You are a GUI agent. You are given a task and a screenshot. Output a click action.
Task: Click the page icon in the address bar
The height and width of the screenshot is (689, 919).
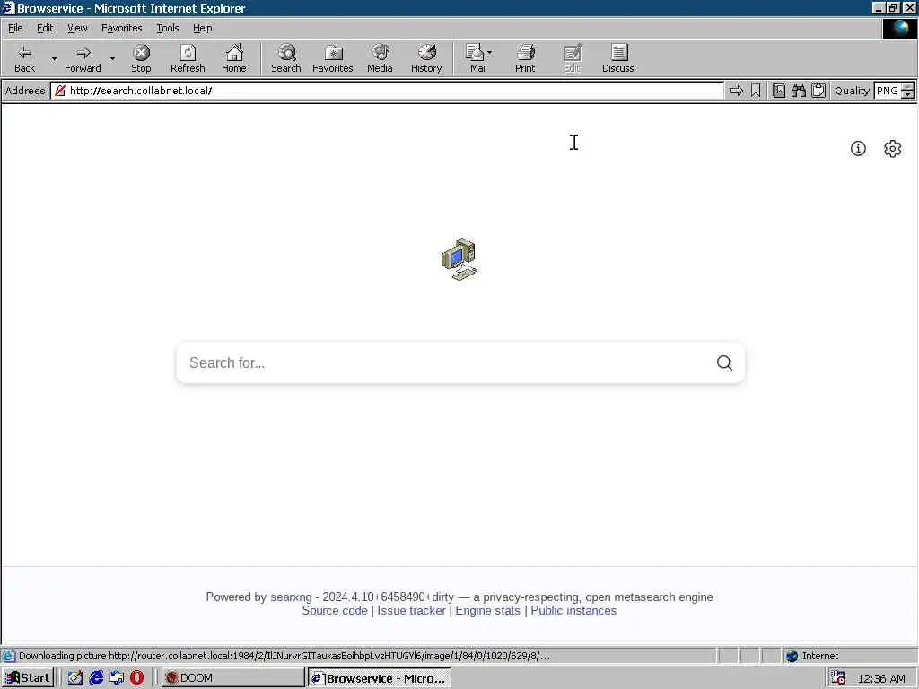[60, 91]
